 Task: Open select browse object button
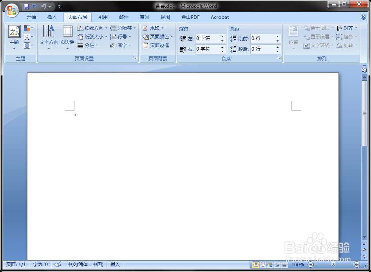tap(364, 250)
